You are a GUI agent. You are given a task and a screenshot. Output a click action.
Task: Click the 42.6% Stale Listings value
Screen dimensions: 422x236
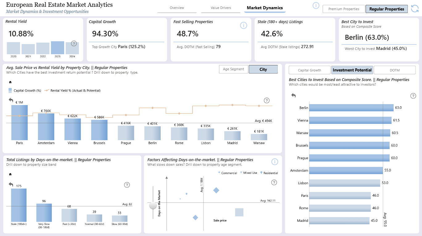(x=272, y=34)
